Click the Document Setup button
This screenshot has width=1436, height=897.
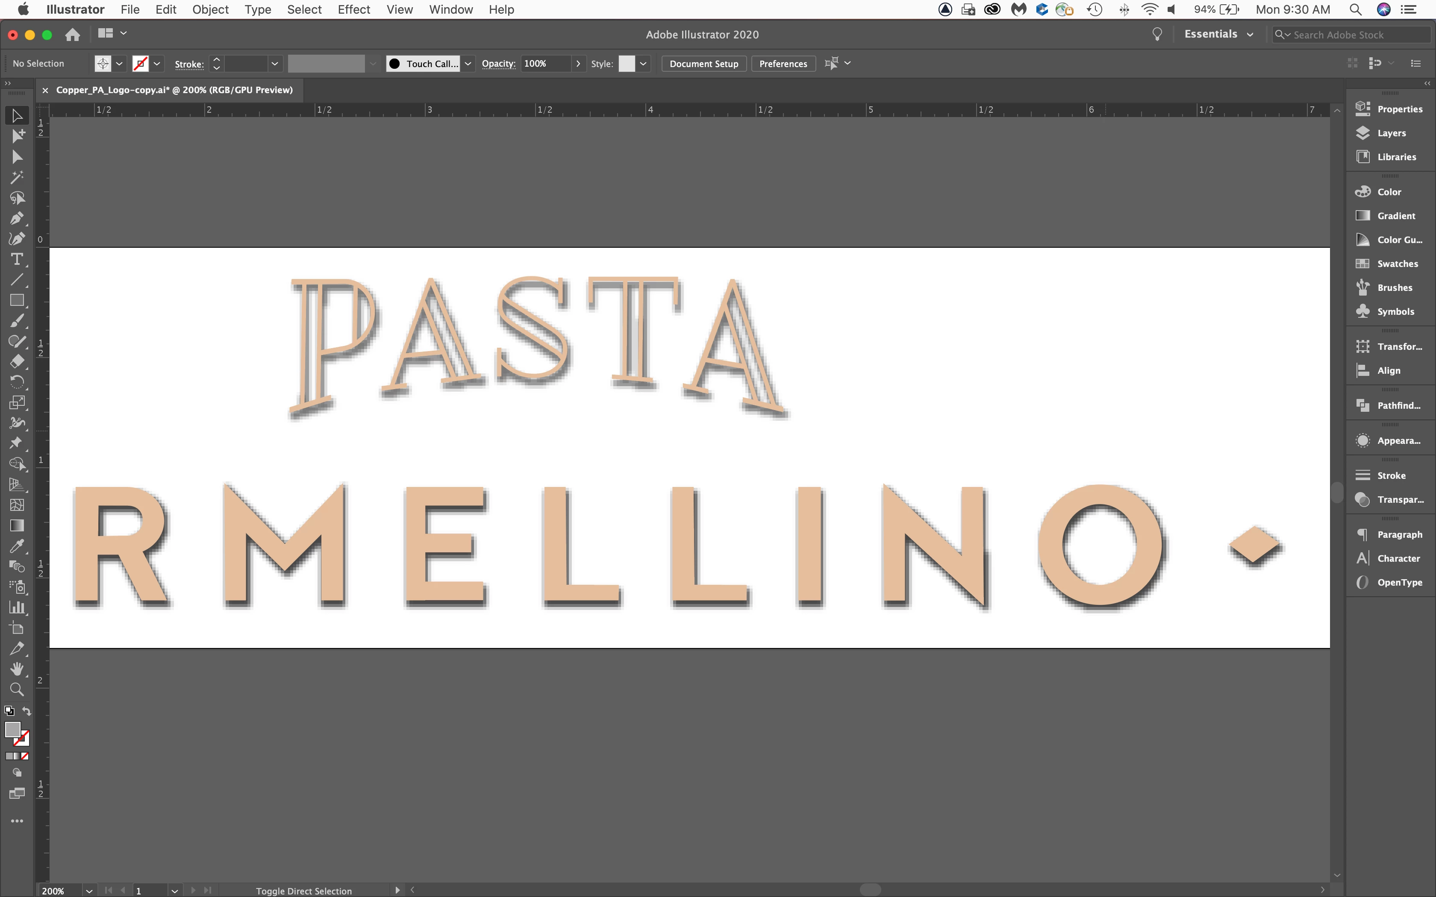tap(704, 64)
